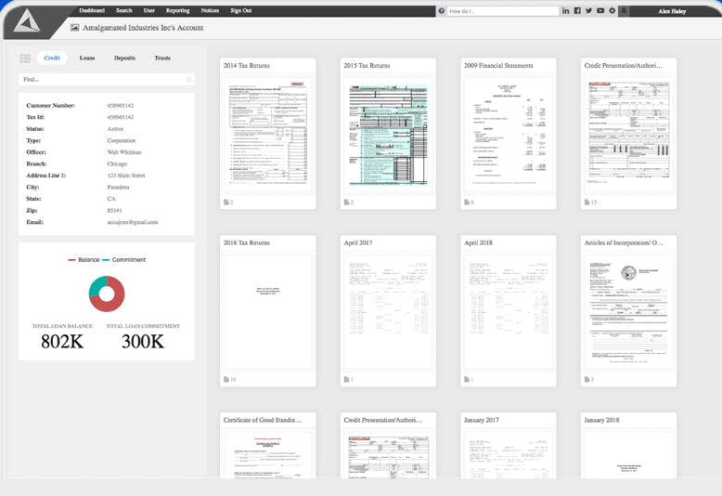Click the search icon in Find field
The width and height of the screenshot is (722, 496).
[188, 80]
